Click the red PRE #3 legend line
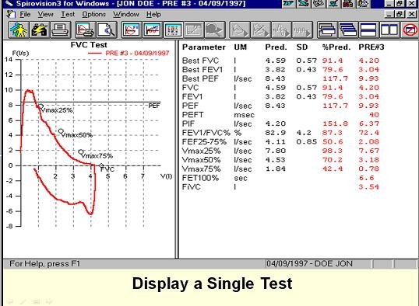The image size is (419, 306). (x=94, y=53)
